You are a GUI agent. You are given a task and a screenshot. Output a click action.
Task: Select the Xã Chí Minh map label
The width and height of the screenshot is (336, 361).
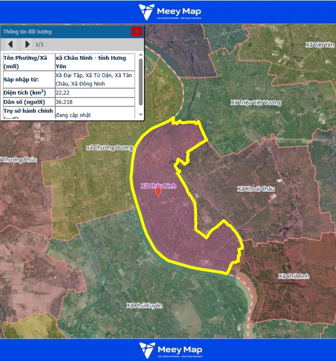click(293, 277)
